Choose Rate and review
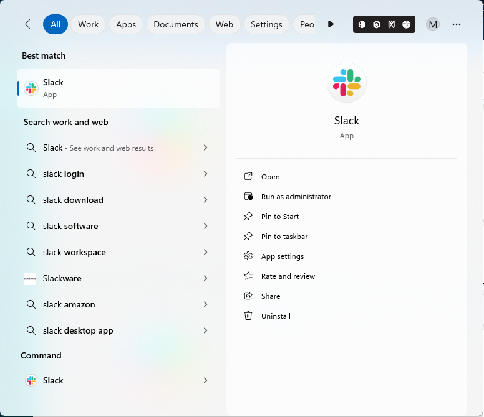 coord(288,276)
